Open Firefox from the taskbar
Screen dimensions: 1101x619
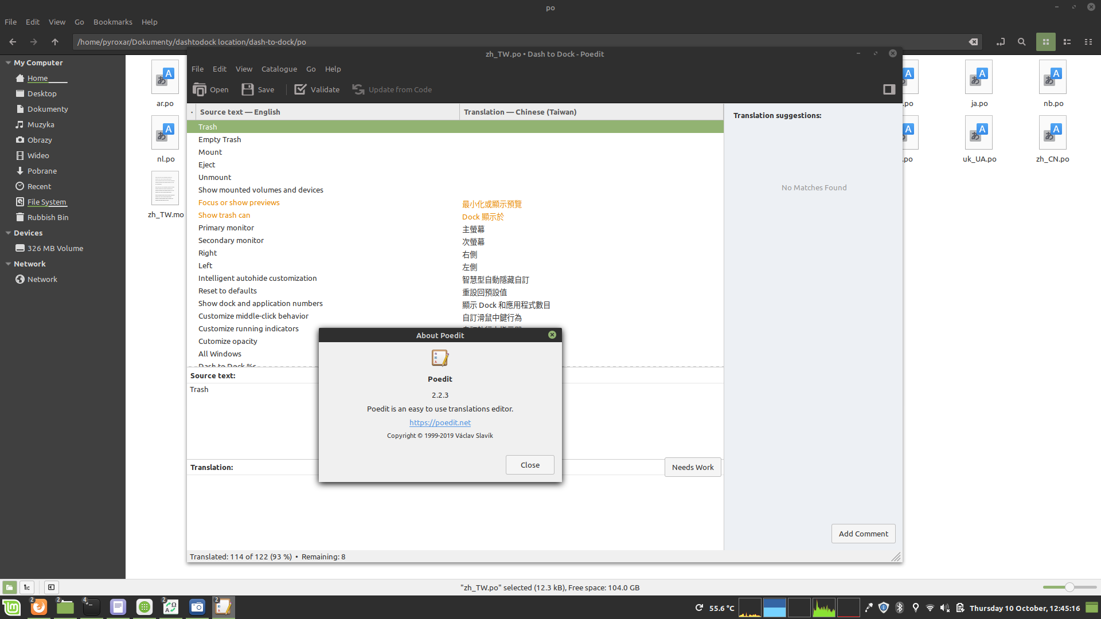click(x=38, y=608)
